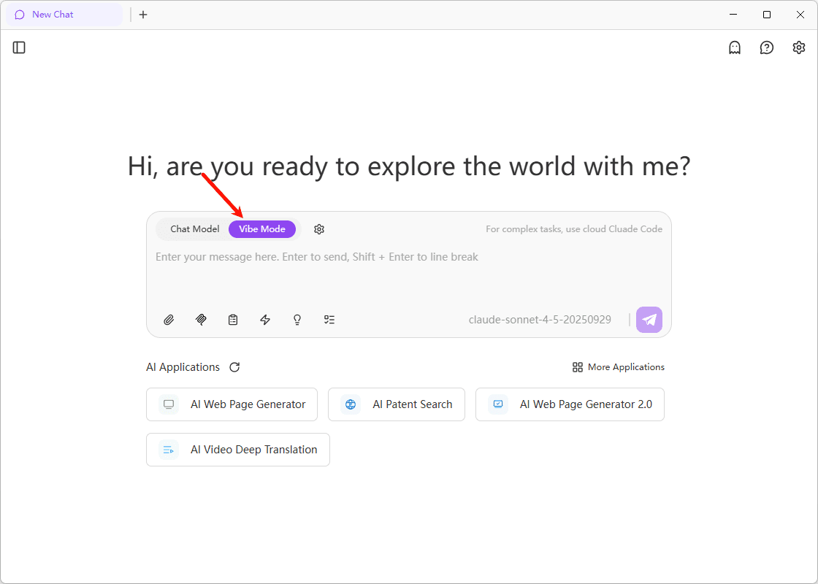The image size is (818, 584).
Task: Focus the message input field
Action: point(409,276)
